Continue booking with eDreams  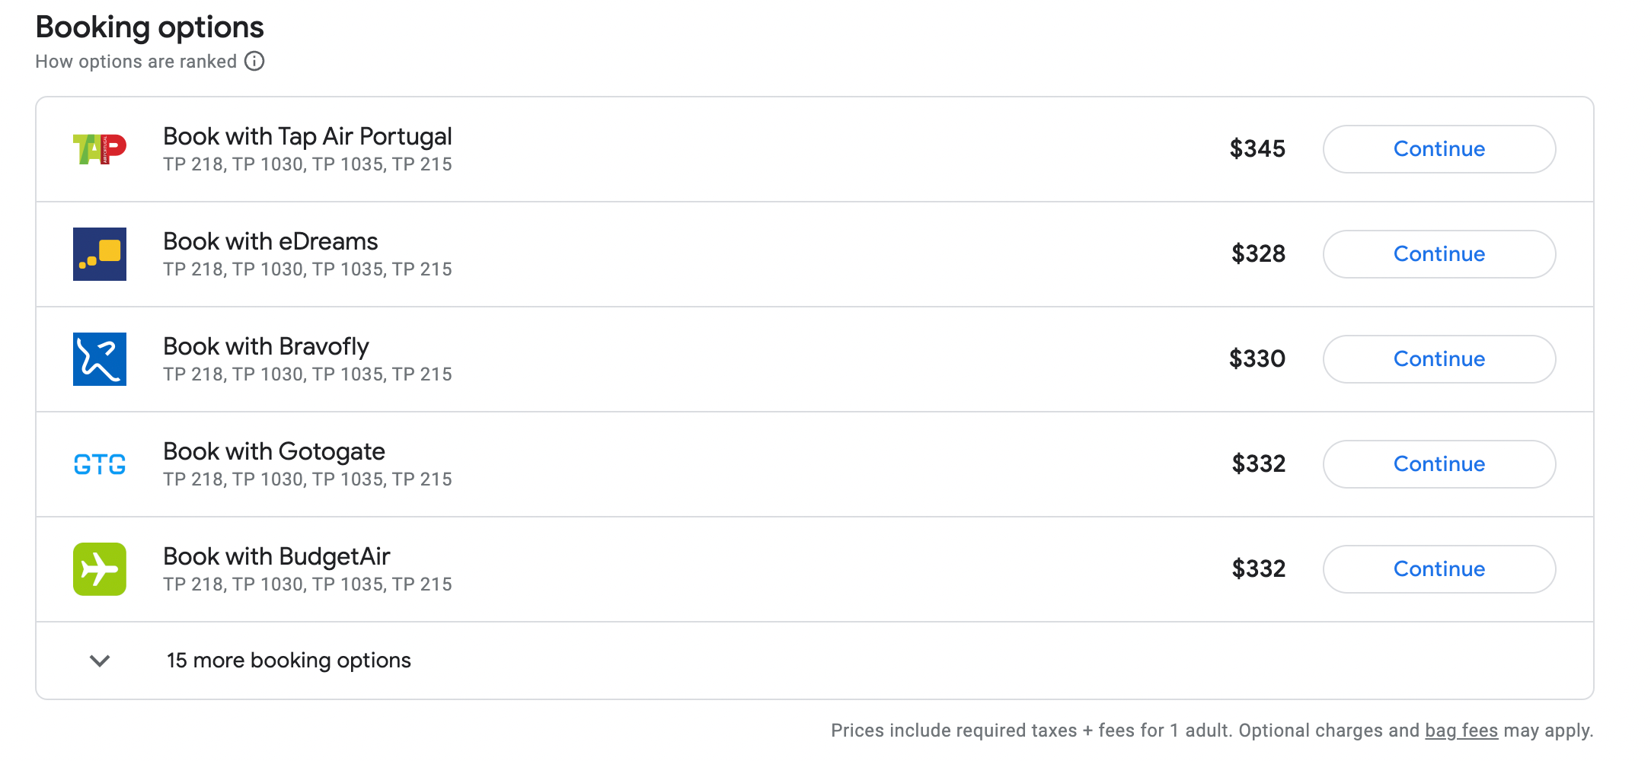point(1439,254)
